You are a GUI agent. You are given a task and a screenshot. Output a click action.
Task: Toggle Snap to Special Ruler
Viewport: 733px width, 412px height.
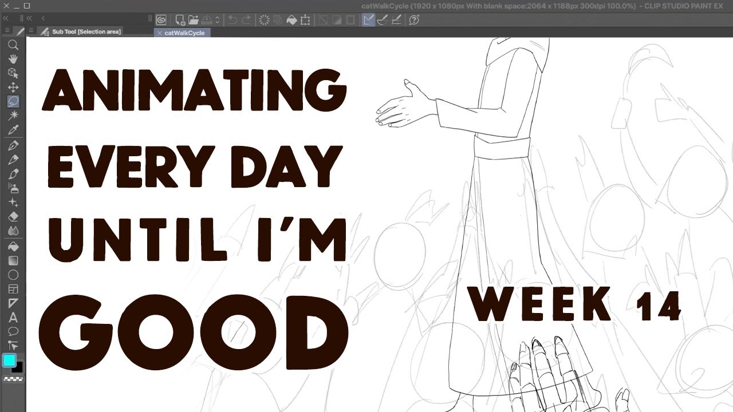pyautogui.click(x=382, y=20)
